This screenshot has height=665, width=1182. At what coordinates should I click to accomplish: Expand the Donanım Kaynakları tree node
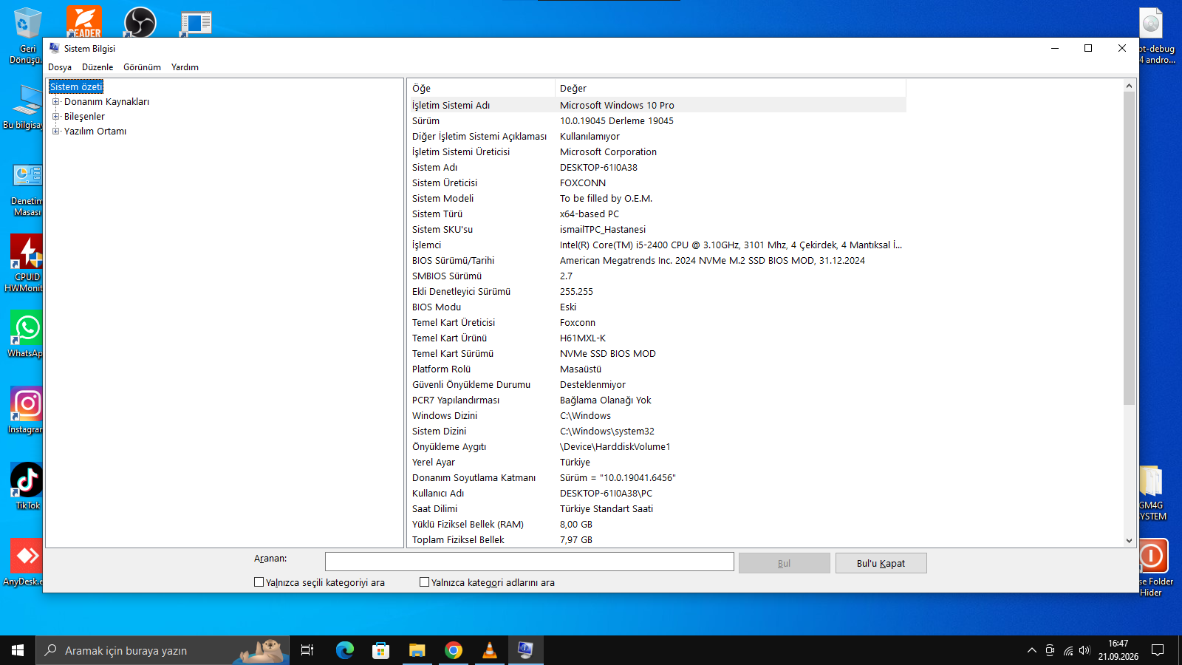point(55,102)
